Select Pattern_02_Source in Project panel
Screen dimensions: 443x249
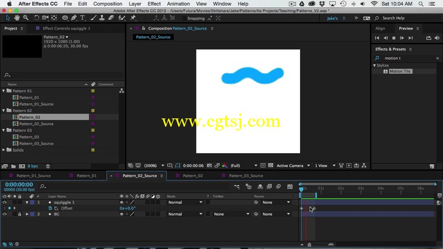[36, 123]
